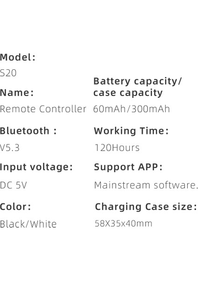
Task: Select the Black/White color value
Action: pos(28,224)
